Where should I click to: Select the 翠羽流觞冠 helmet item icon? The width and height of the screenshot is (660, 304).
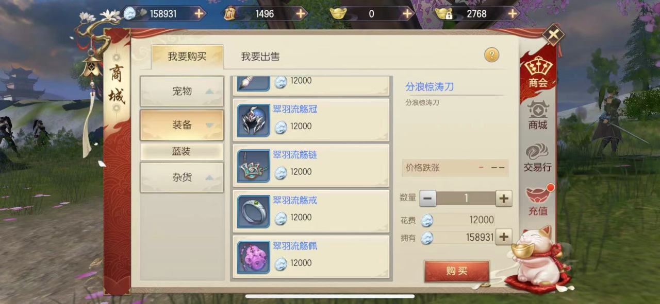pyautogui.click(x=254, y=120)
